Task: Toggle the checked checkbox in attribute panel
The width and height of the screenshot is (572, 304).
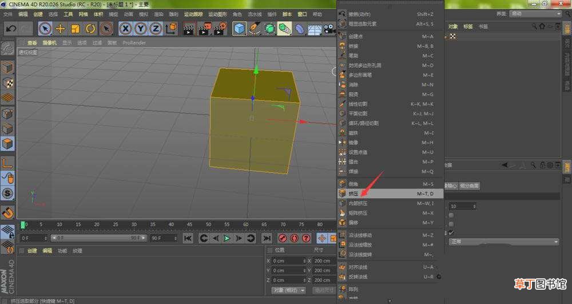Action: [451, 232]
